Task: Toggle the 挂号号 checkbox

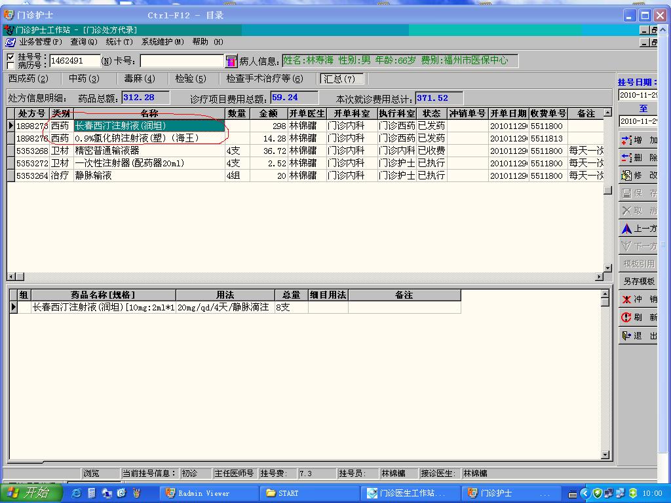Action: 10,56
